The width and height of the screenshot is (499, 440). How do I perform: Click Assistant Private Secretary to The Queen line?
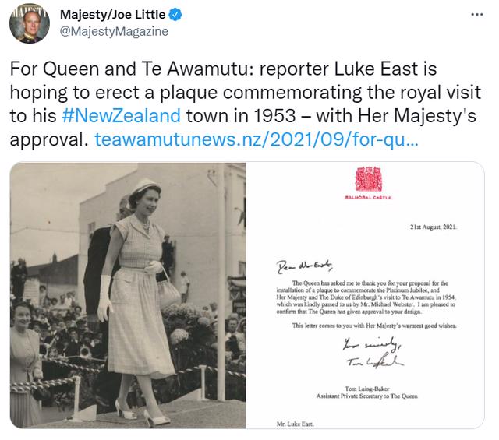[367, 396]
